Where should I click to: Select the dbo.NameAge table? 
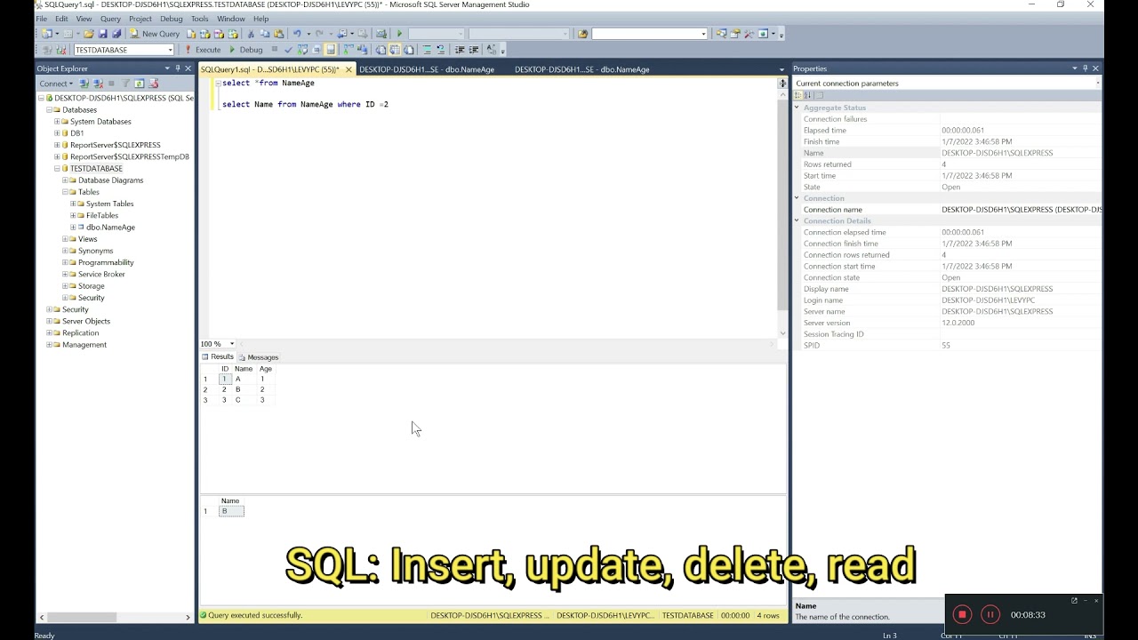tap(110, 228)
